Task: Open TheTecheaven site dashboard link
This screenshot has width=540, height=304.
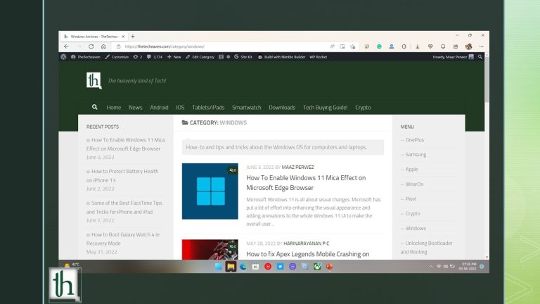Action: (86, 57)
